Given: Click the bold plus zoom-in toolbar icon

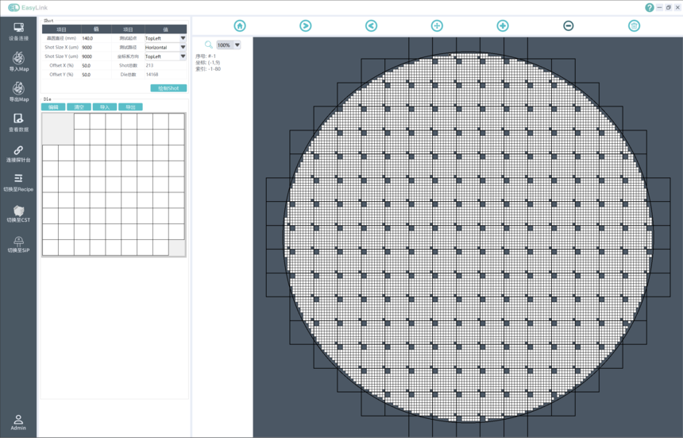Looking at the screenshot, I should click(x=503, y=25).
